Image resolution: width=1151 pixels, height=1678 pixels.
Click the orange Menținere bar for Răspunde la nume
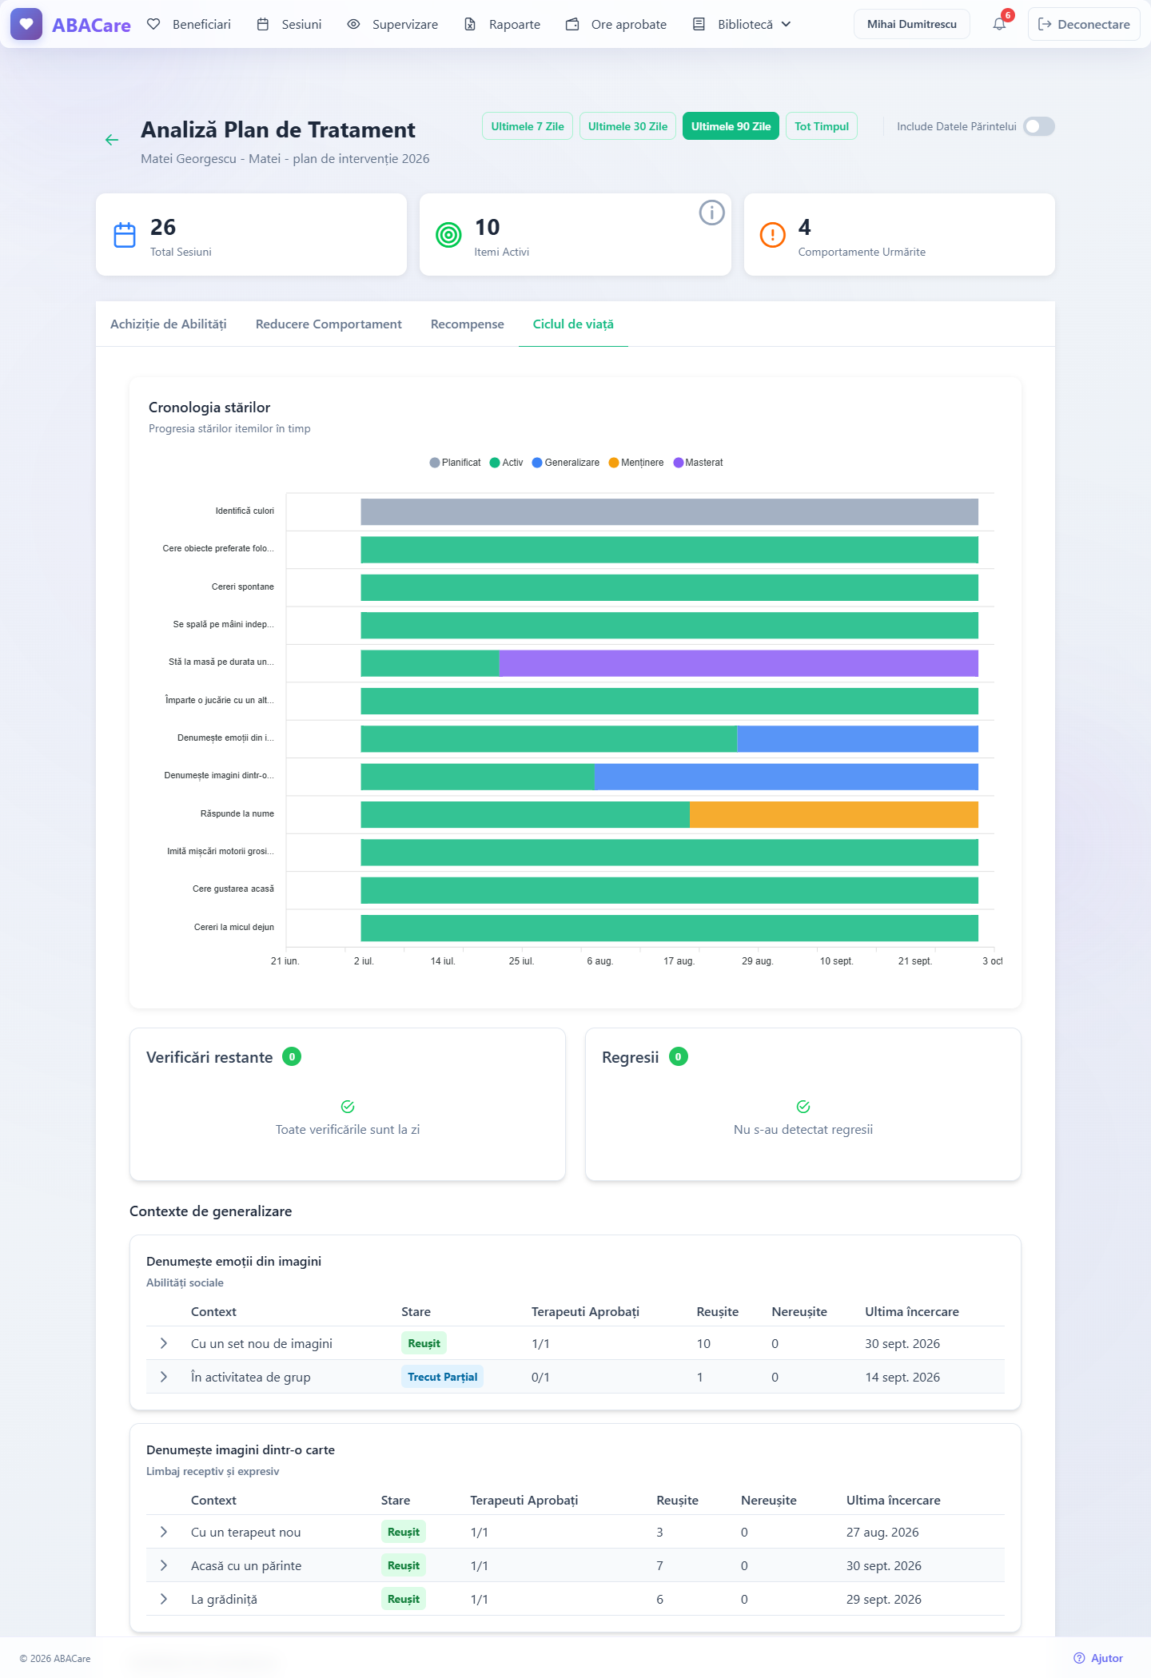tap(834, 814)
